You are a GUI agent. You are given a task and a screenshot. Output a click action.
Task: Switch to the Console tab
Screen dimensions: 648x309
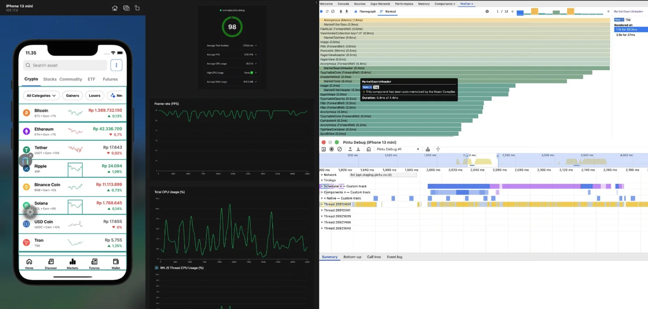[x=343, y=4]
